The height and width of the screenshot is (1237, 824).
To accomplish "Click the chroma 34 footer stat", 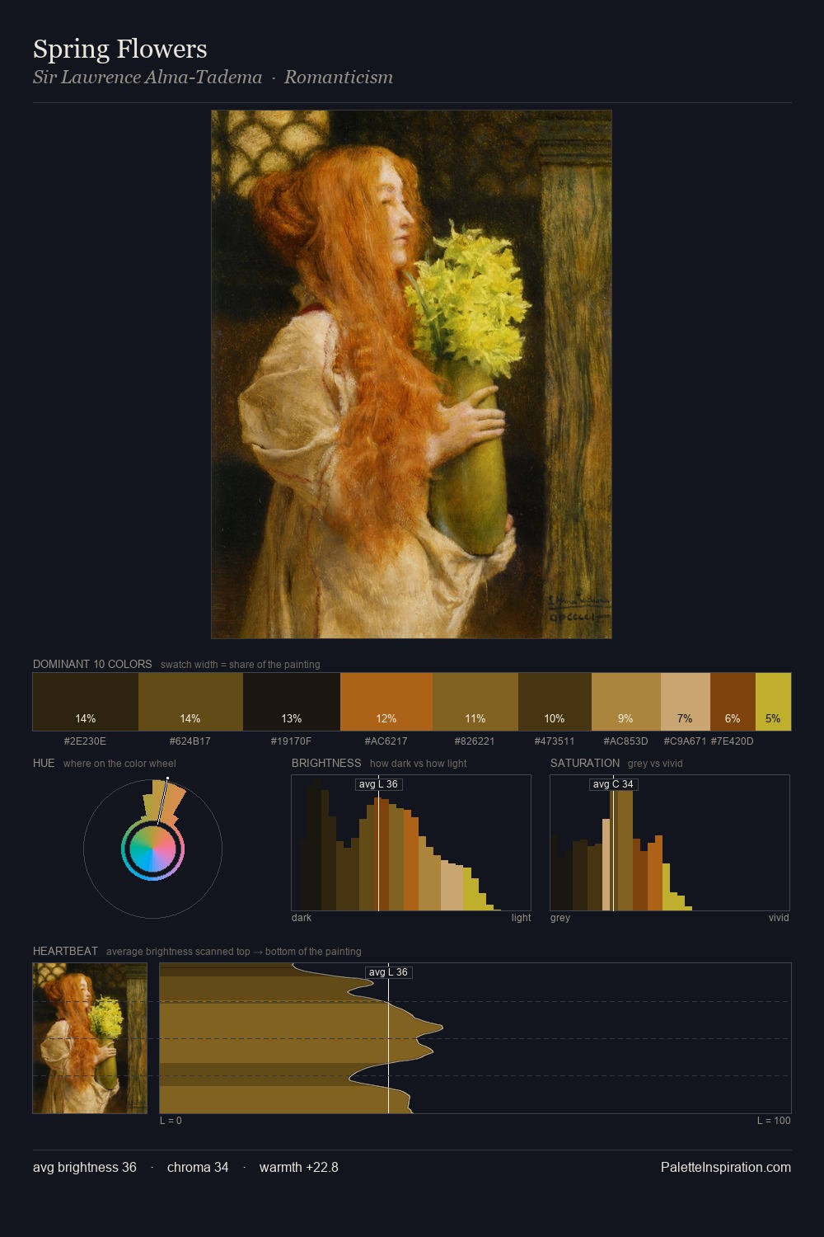I will (198, 1167).
